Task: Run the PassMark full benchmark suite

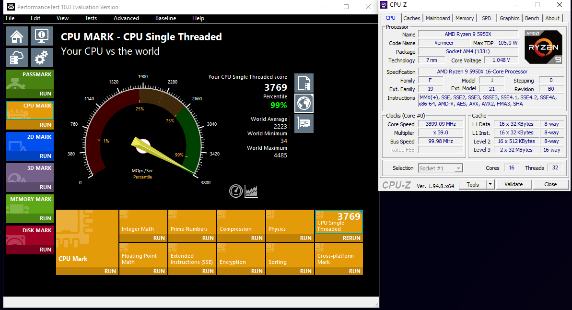Action: click(x=30, y=94)
